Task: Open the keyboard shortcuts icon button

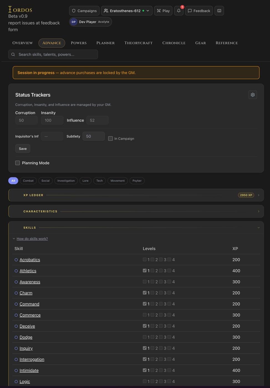Action: pyautogui.click(x=219, y=11)
